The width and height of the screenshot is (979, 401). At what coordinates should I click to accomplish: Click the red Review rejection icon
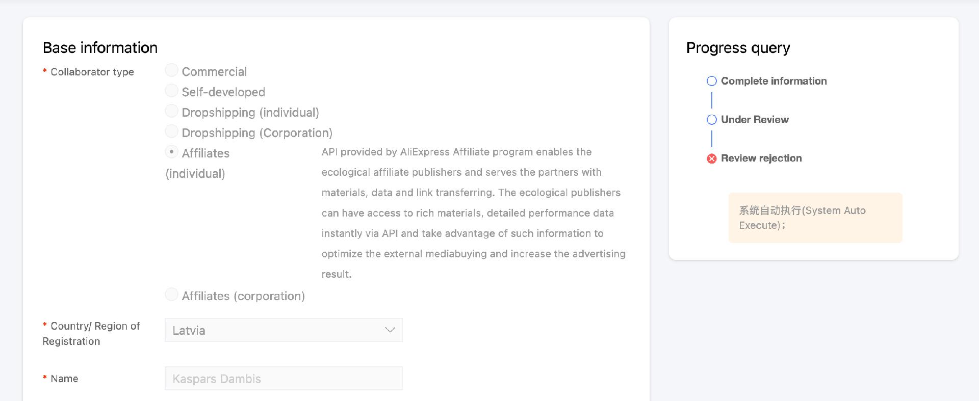[712, 158]
